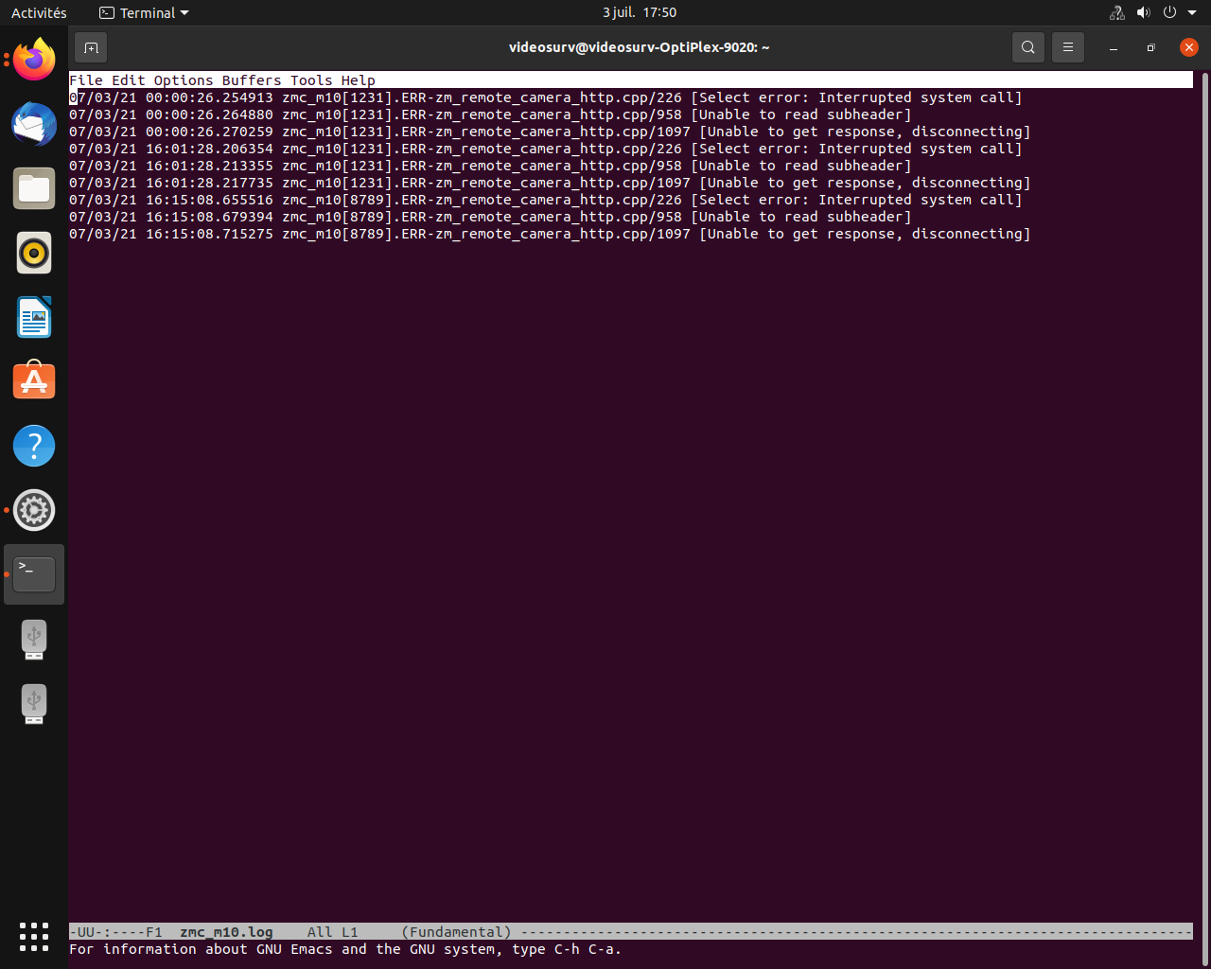This screenshot has width=1211, height=969.
Task: Open the clock showing 3 juil. 17:50
Action: tap(640, 12)
